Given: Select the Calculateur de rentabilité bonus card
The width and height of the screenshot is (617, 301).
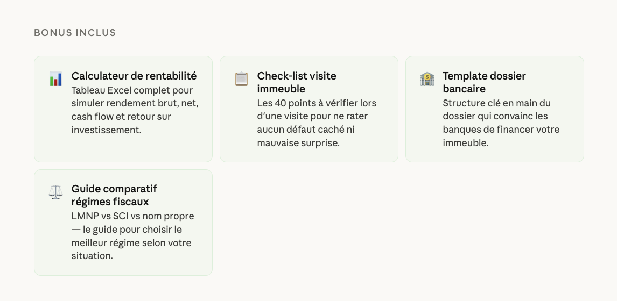Looking at the screenshot, I should pos(123,148).
